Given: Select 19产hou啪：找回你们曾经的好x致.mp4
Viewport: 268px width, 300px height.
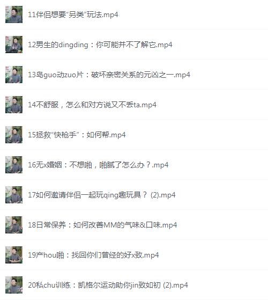Looking at the screenshot, I should [x=93, y=255].
